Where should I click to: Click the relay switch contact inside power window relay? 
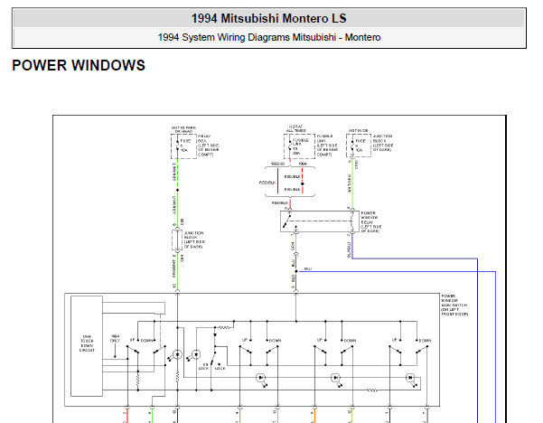tap(286, 221)
